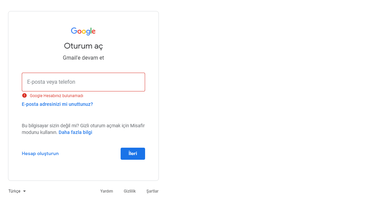Click the empty white area beside the sign-in card
This screenshot has width=386, height=217.
point(268,100)
